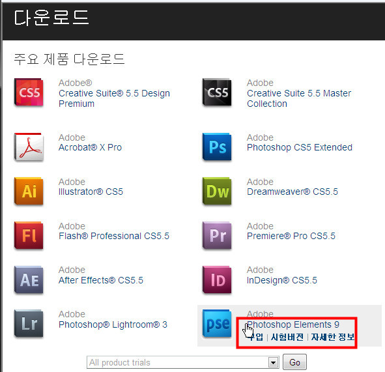Screen dimensions: 385x372
Task: Select the Lightroom Lr icon
Action: pyautogui.click(x=29, y=323)
